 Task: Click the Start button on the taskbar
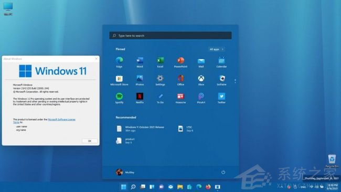tap(123, 187)
